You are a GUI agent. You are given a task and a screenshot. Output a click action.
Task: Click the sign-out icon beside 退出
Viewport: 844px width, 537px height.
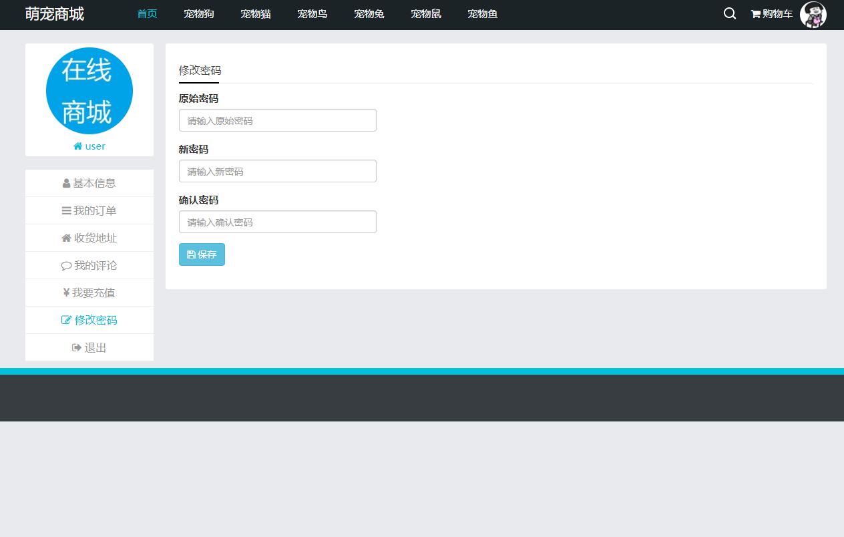coord(77,347)
